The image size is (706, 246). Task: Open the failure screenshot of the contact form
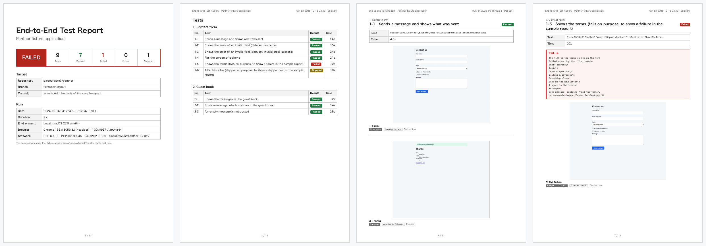[x=618, y=141]
